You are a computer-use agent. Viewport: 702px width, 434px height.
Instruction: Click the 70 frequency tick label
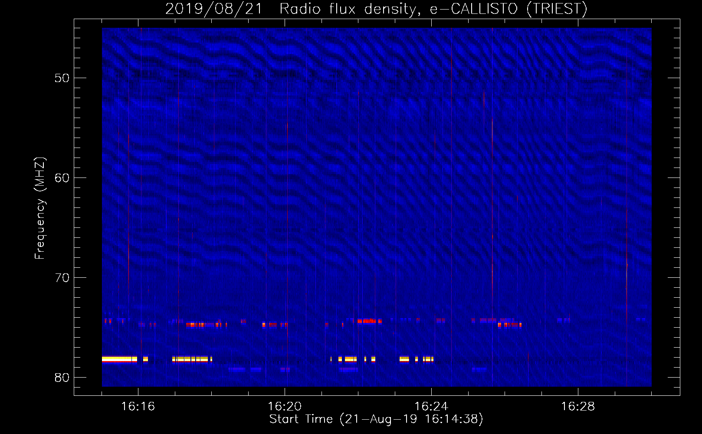[62, 278]
